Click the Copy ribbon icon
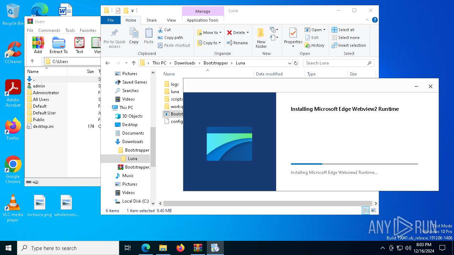Screen dimensions: 454x255 pos(134,36)
